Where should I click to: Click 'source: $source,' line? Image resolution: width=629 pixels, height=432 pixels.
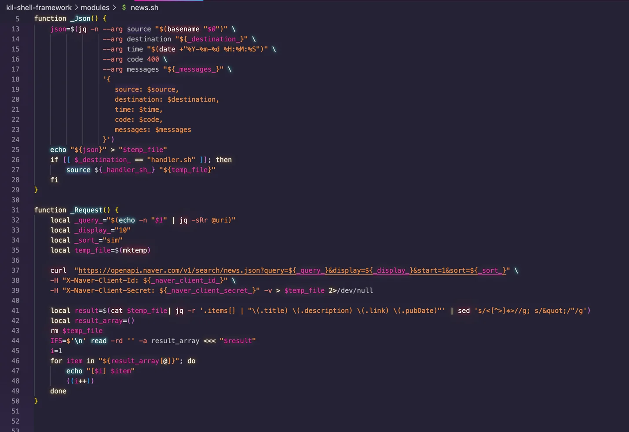(146, 89)
